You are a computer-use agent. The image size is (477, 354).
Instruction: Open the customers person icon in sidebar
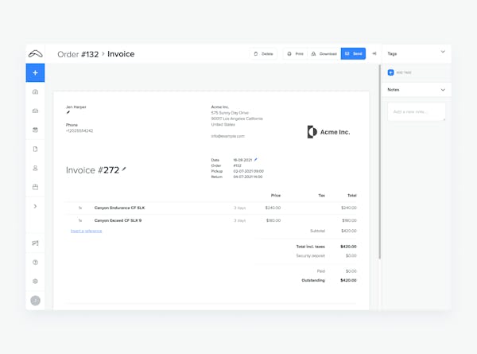coord(35,168)
